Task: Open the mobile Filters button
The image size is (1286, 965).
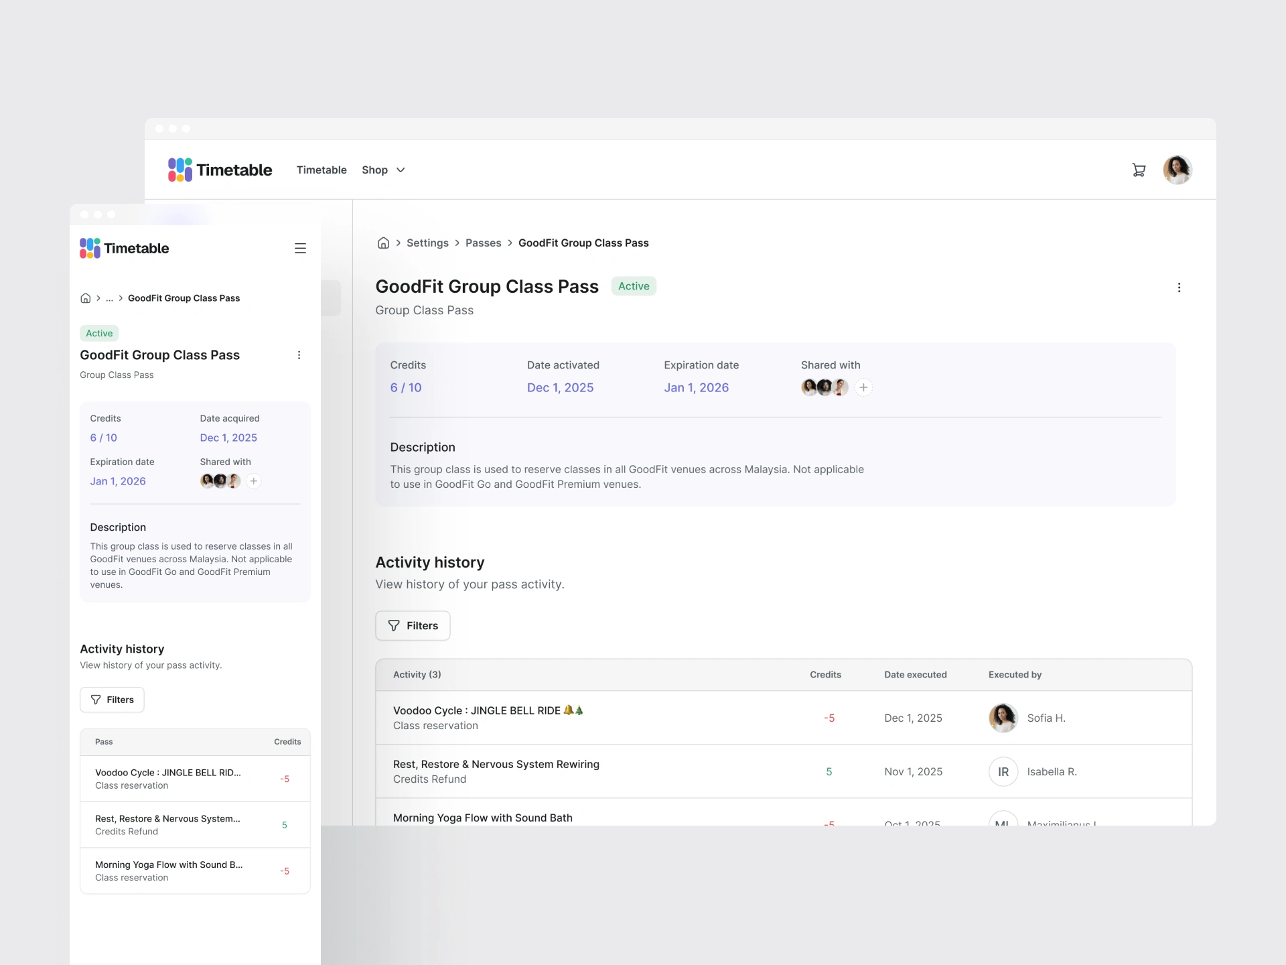Action: pos(112,700)
